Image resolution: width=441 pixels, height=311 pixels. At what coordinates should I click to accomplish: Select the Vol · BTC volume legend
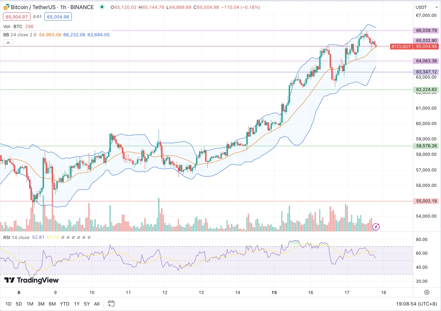pos(14,27)
